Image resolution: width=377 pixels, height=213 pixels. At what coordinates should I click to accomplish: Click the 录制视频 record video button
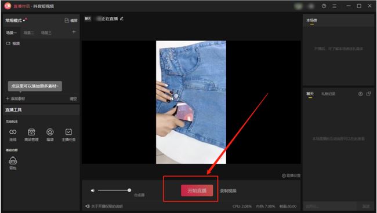(228, 191)
